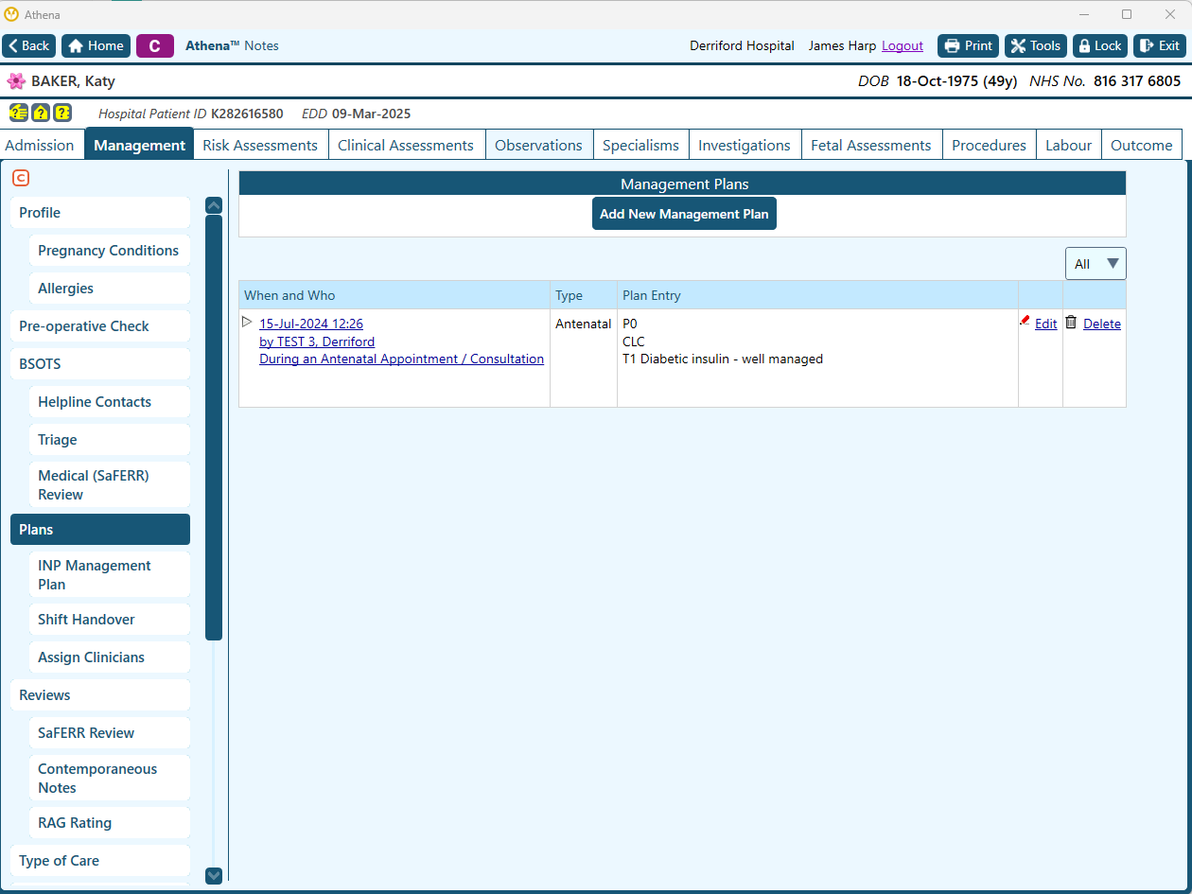Select Type of Care in the sidebar

tap(100, 861)
